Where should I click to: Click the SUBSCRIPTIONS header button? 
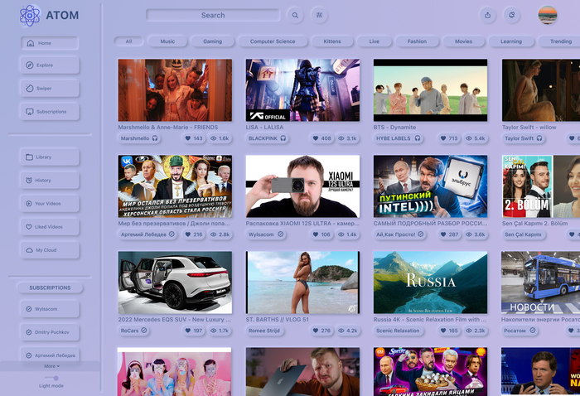[50, 287]
